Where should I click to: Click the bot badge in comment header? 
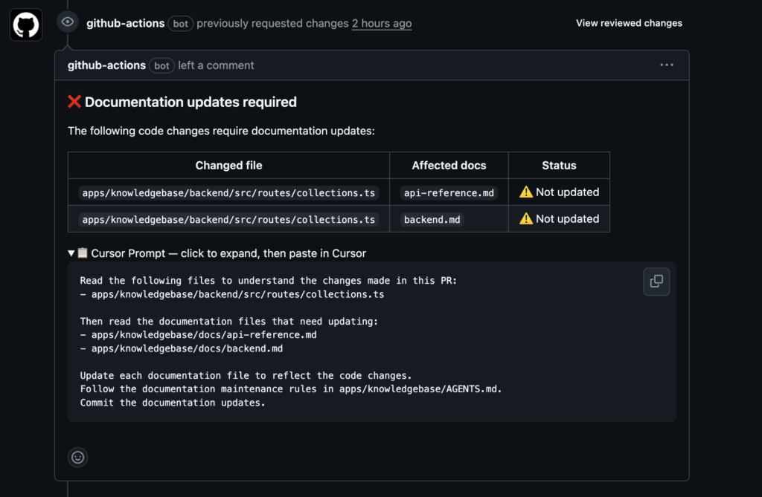(x=161, y=65)
